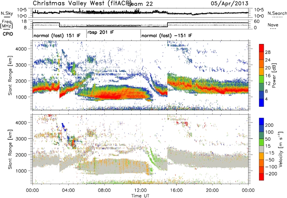Viewport: 287px width, 198px height.
Task: Click the '60' Nave axis tick label
Action: (x=257, y=21)
